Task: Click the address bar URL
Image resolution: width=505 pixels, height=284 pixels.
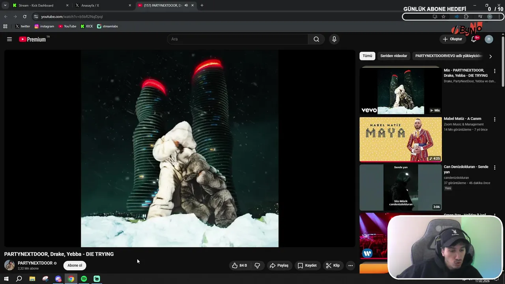Action: point(72,17)
